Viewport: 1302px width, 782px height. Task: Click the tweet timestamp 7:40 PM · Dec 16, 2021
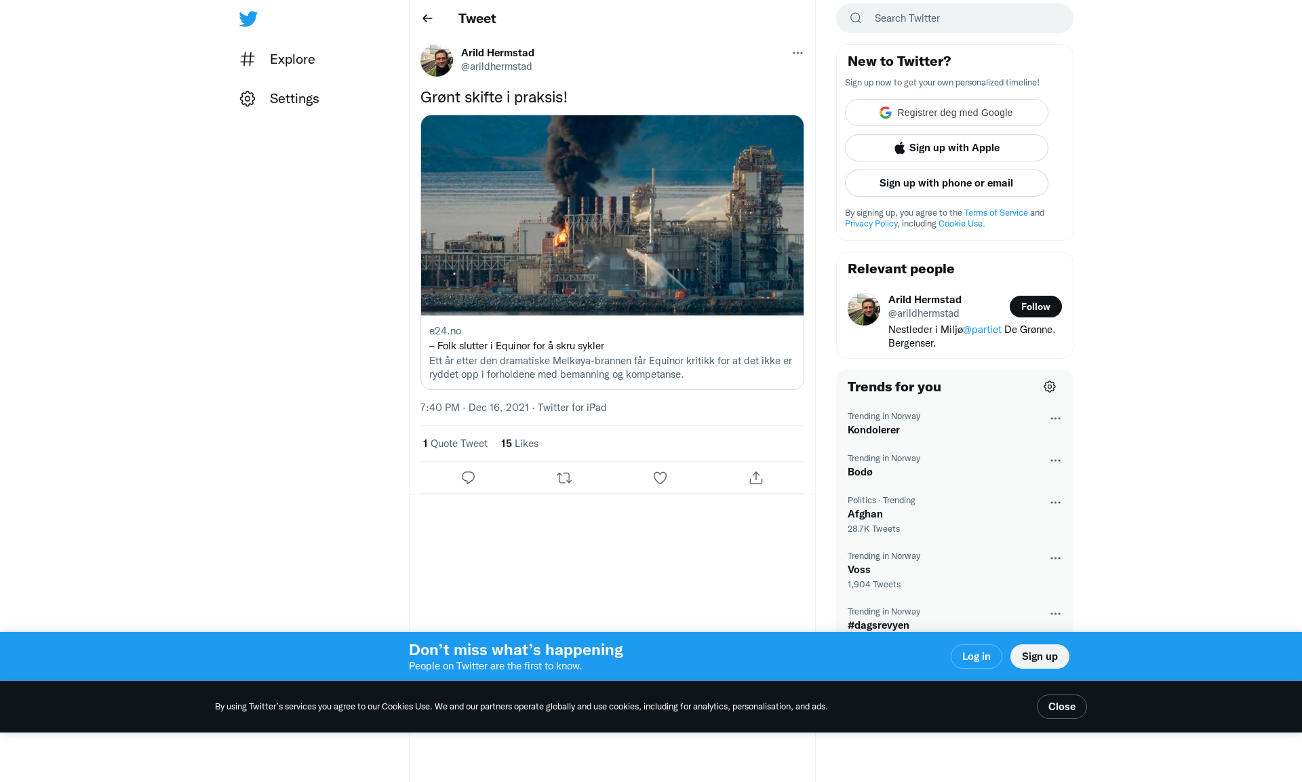(x=475, y=408)
